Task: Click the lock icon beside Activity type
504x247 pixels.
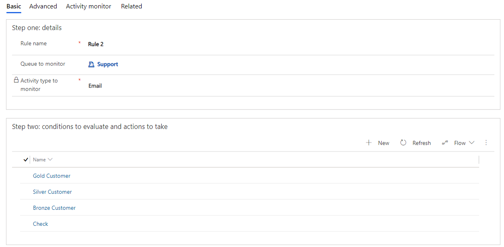Action: click(16, 80)
